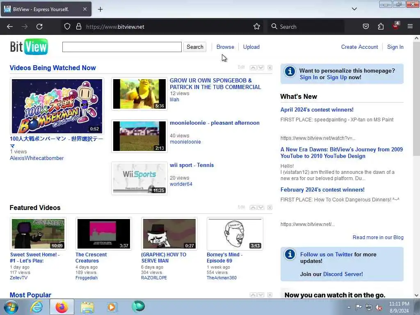This screenshot has height=315, width=420.
Task: Close the BitView browser tab
Action: click(84, 9)
